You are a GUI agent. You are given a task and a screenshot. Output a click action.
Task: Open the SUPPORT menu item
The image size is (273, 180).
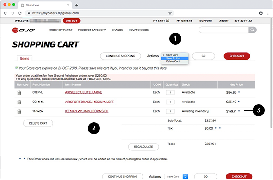[206, 21]
